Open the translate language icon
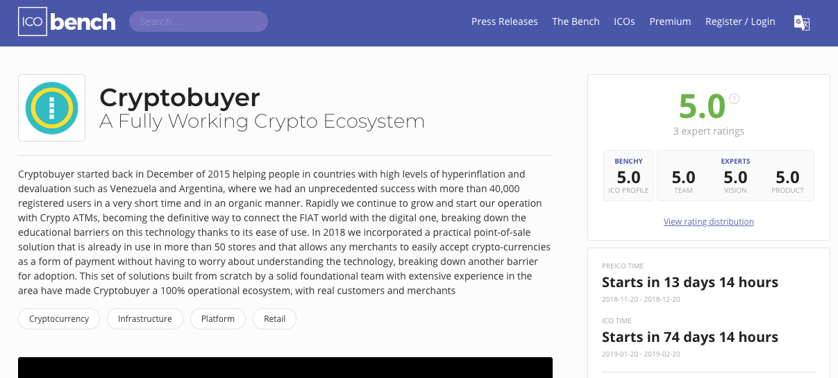Screen dimensions: 838x378 click(802, 22)
